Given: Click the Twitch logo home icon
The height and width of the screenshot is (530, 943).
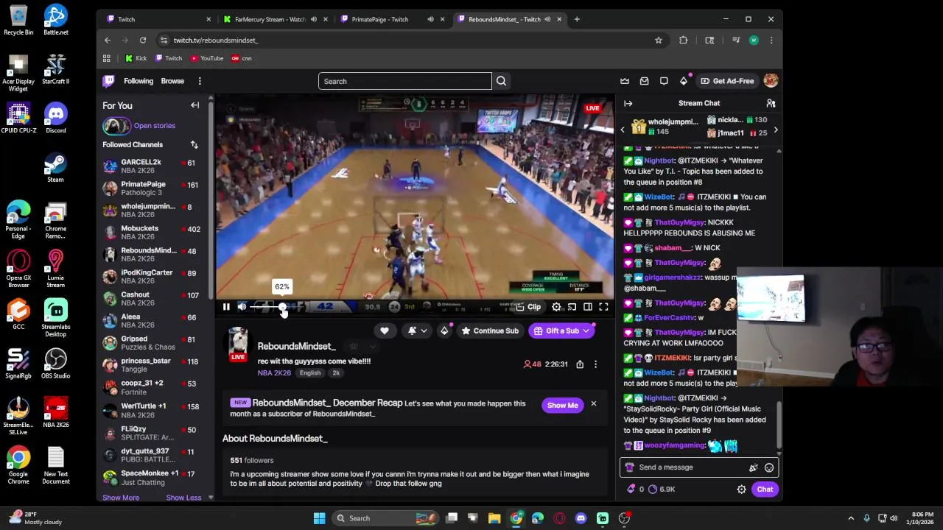Looking at the screenshot, I should 109,81.
